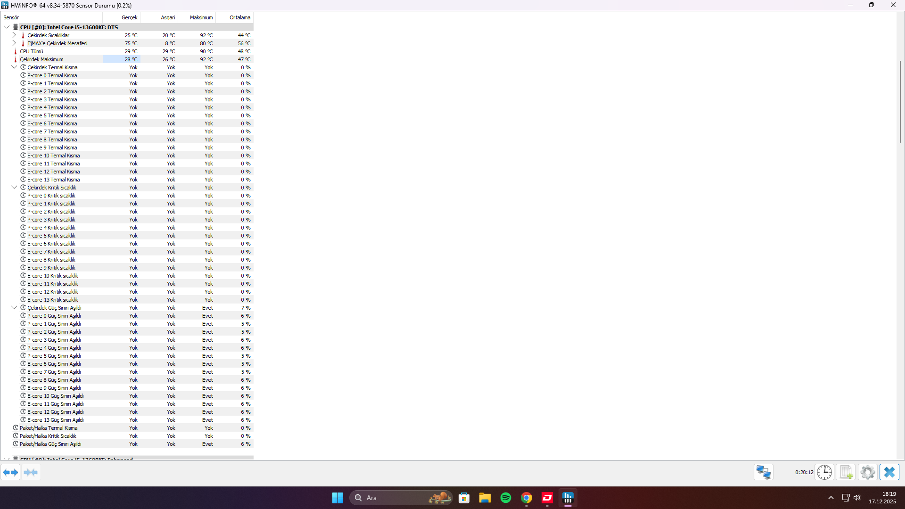Select the E-core 12 Kritik sıcaklık row
Image resolution: width=905 pixels, height=509 pixels.
(127, 292)
